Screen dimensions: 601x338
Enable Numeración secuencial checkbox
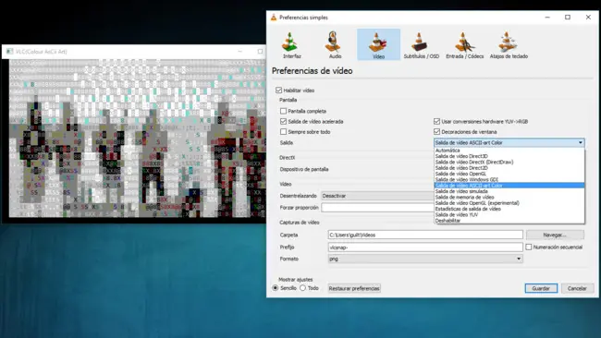click(x=529, y=247)
